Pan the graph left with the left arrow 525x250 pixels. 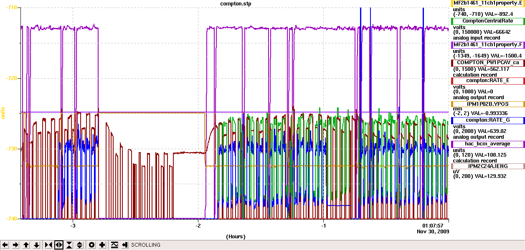(5, 245)
